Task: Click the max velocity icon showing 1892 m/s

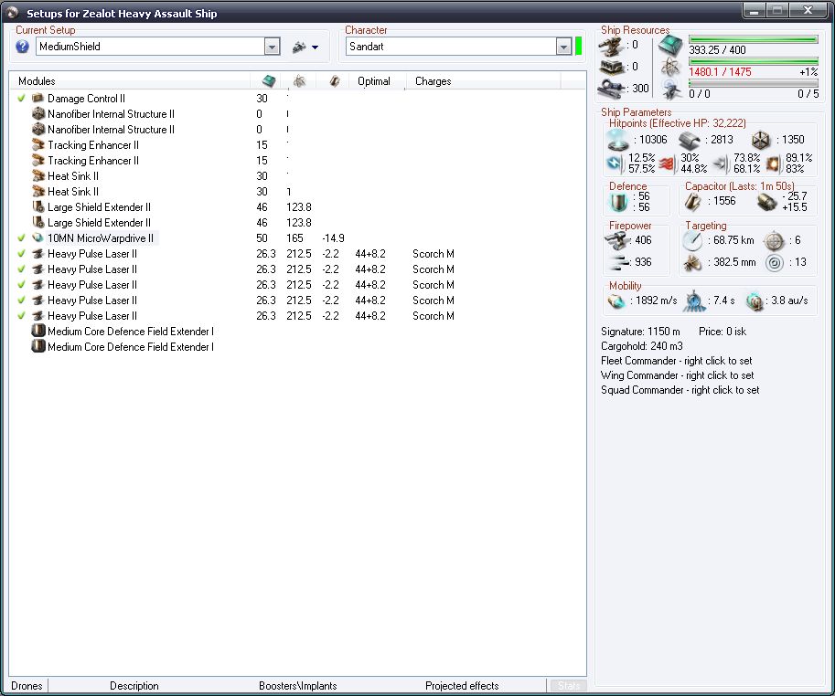Action: [x=616, y=301]
